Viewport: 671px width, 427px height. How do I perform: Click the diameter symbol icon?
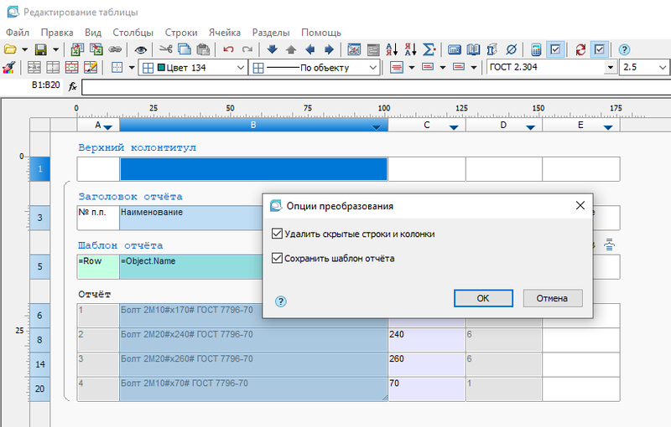[x=511, y=49]
